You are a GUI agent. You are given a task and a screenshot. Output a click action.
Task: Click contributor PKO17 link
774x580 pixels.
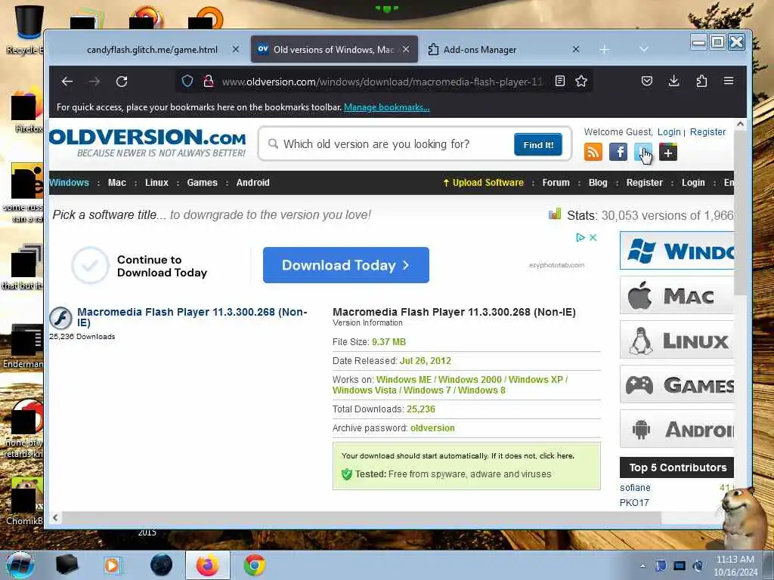[634, 502]
